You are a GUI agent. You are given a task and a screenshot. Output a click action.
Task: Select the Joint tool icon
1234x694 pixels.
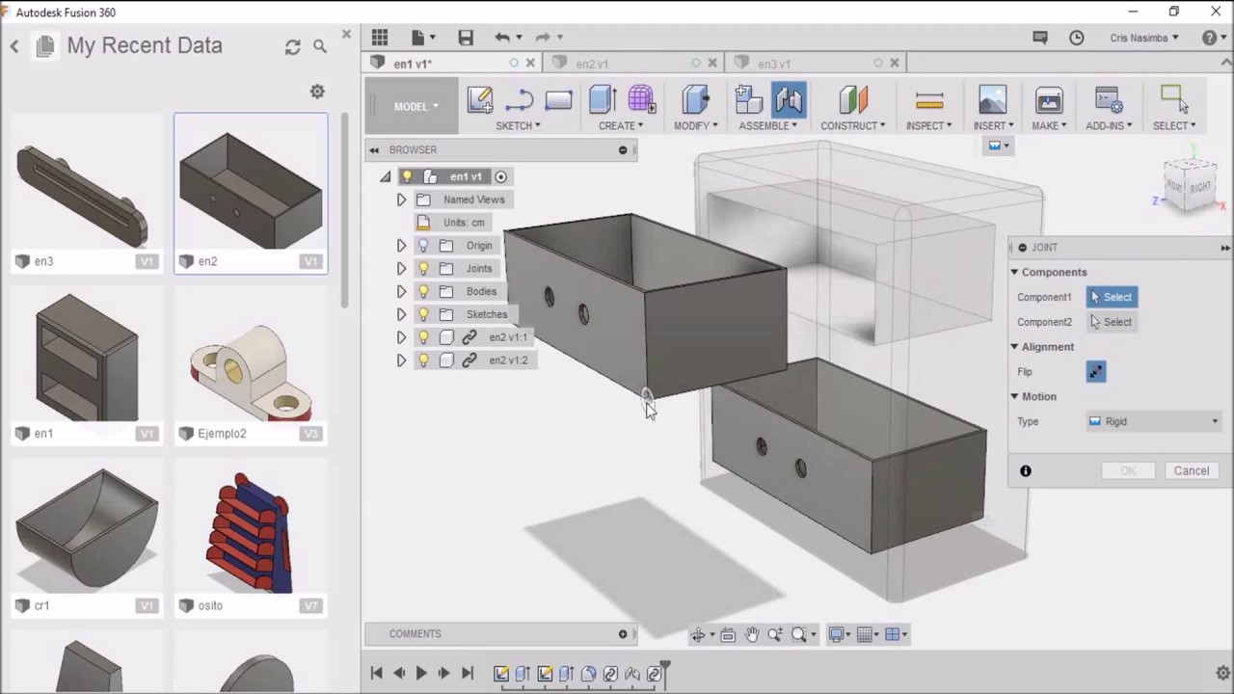788,100
